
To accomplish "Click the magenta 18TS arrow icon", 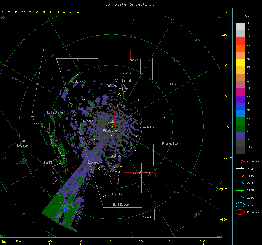I will tap(240, 198).
